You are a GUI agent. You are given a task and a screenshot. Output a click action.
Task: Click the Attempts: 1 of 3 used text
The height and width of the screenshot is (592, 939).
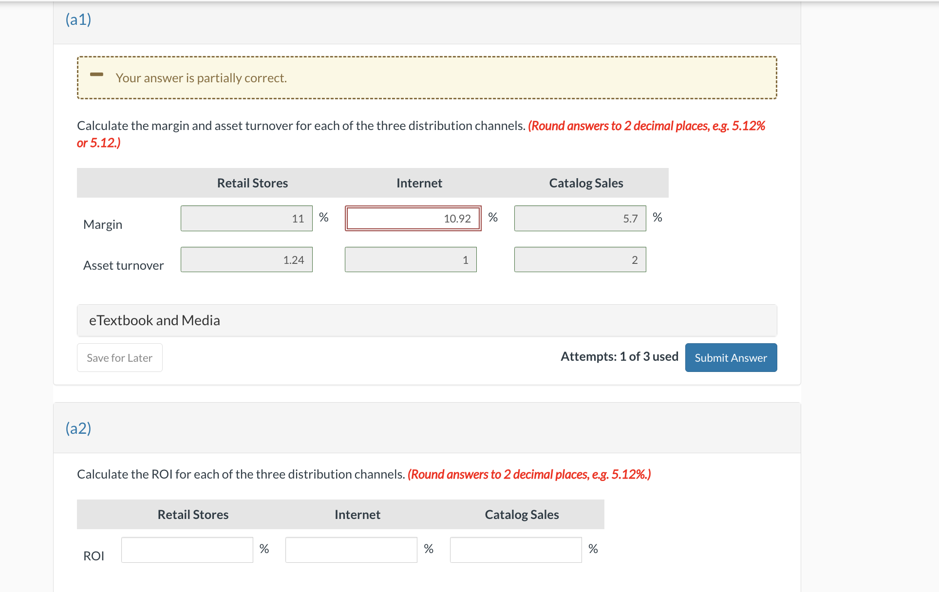tap(619, 357)
